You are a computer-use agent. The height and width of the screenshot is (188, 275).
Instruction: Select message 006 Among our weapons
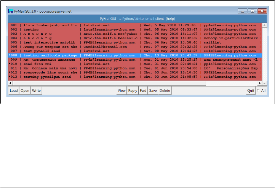click(x=135, y=47)
